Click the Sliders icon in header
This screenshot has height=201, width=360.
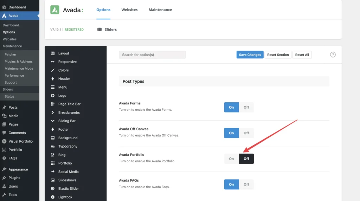click(x=99, y=30)
